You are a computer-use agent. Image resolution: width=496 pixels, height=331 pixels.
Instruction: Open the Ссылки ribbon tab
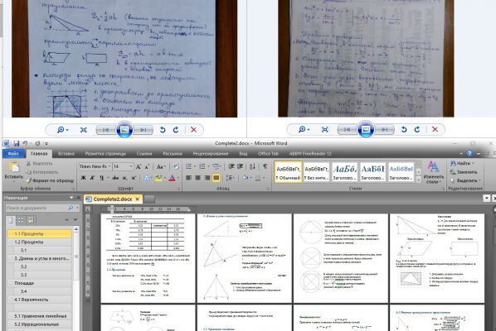pyautogui.click(x=144, y=154)
